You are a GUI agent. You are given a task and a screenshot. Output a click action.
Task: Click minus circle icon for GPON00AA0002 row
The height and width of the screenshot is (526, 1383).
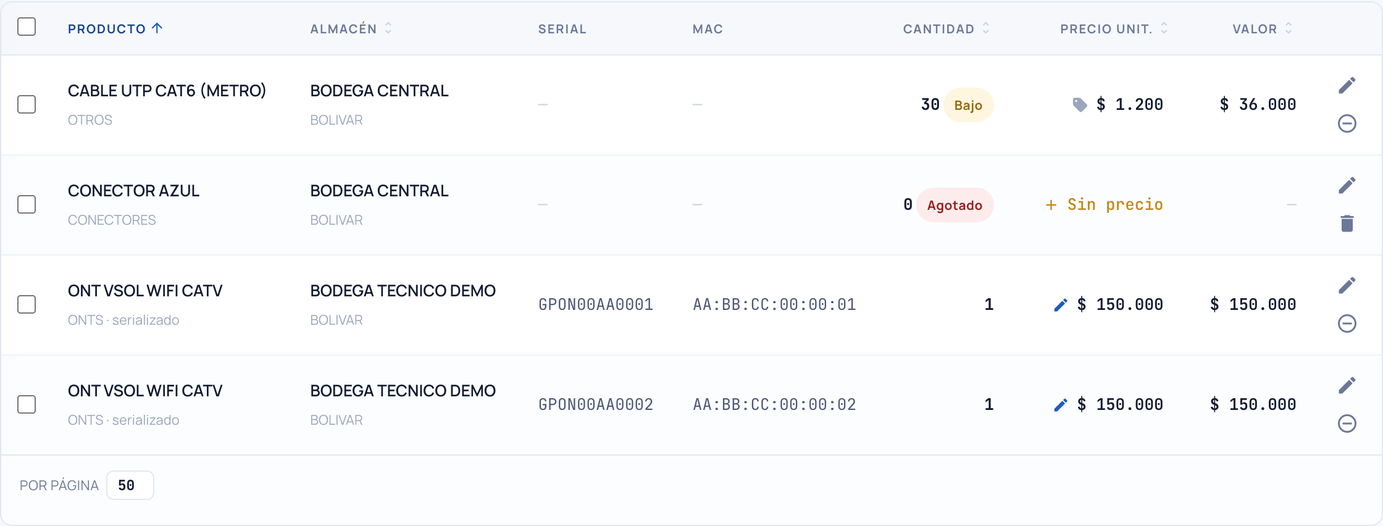click(1347, 424)
